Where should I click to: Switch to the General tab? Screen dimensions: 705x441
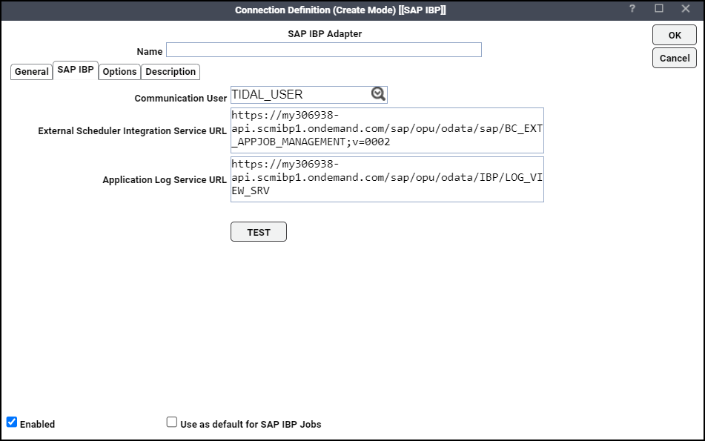click(31, 72)
